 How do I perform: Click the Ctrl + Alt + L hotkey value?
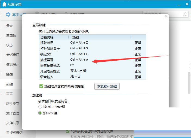click(79, 54)
